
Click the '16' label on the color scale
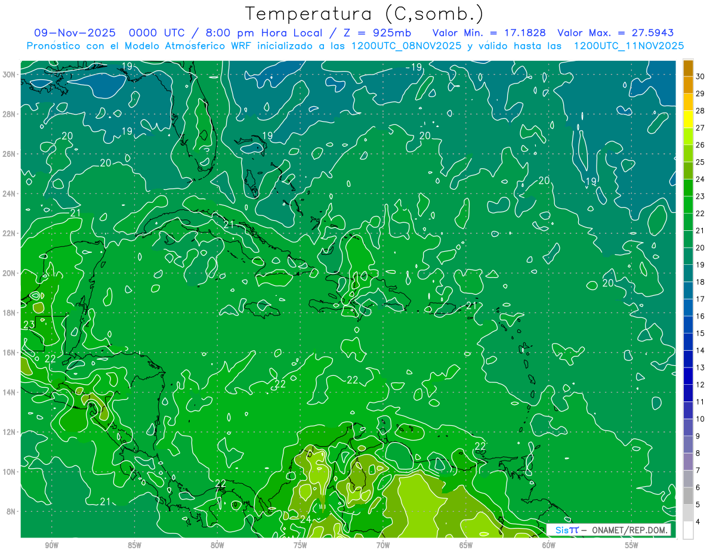pyautogui.click(x=700, y=316)
